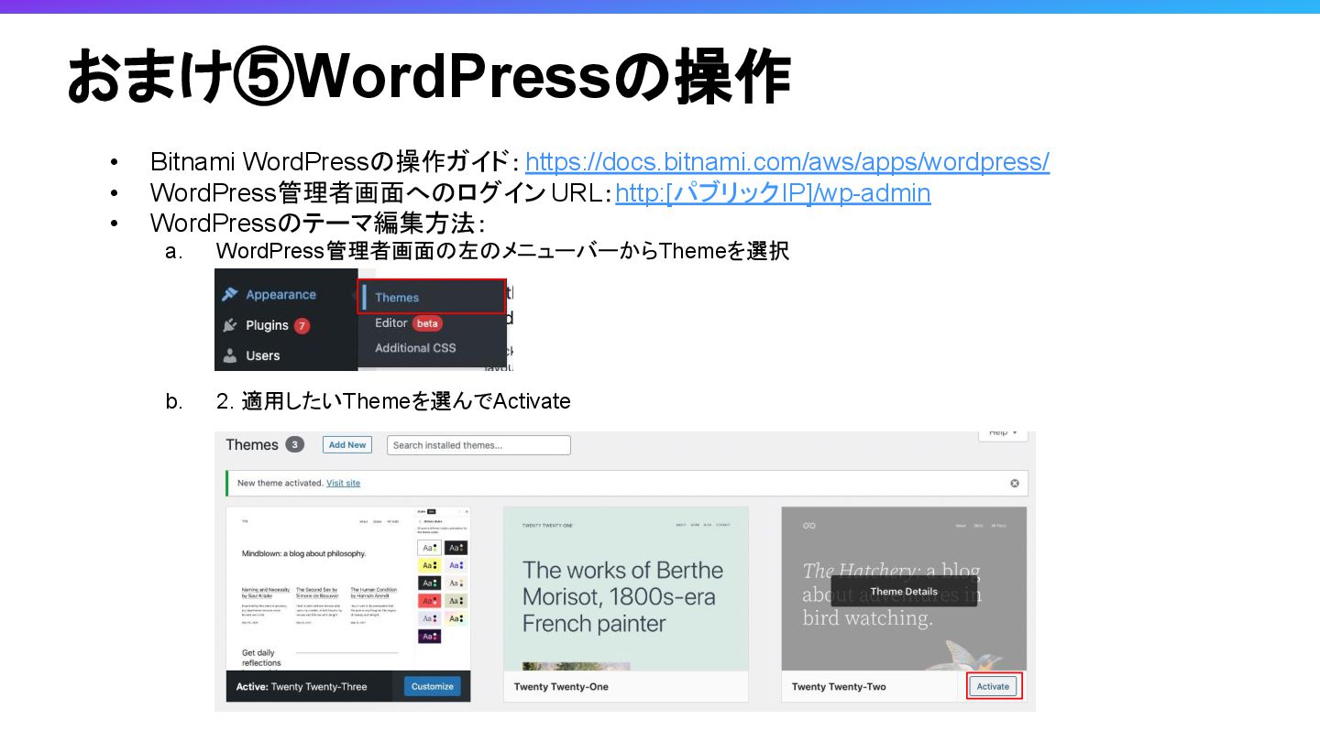Click the Users person icon
Screen dimensions: 1320x742
[230, 355]
